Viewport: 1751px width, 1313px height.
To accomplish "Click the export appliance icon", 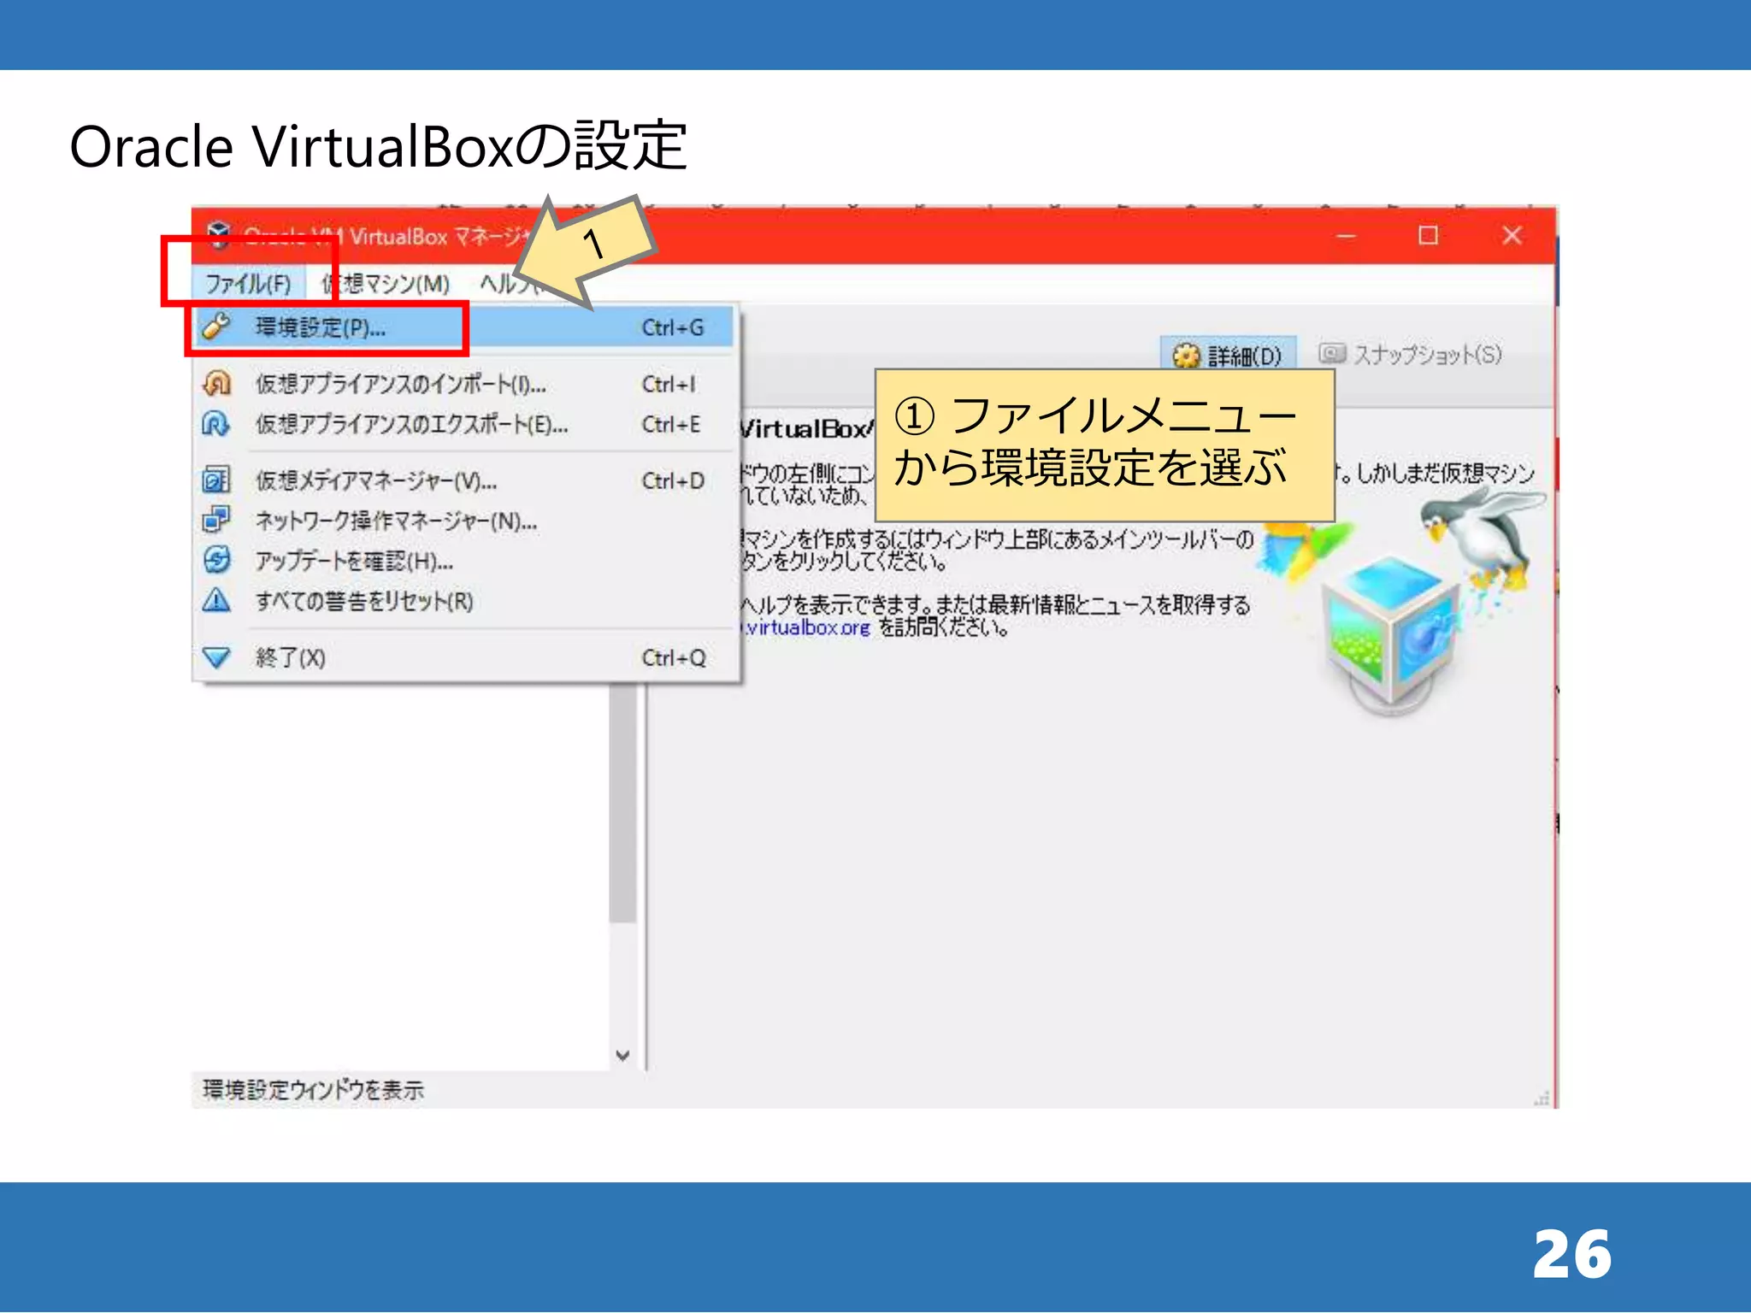I will (x=216, y=424).
